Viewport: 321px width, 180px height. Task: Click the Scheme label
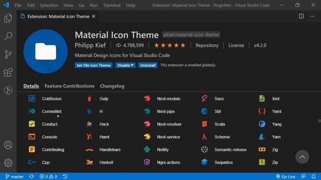pyautogui.click(x=222, y=137)
